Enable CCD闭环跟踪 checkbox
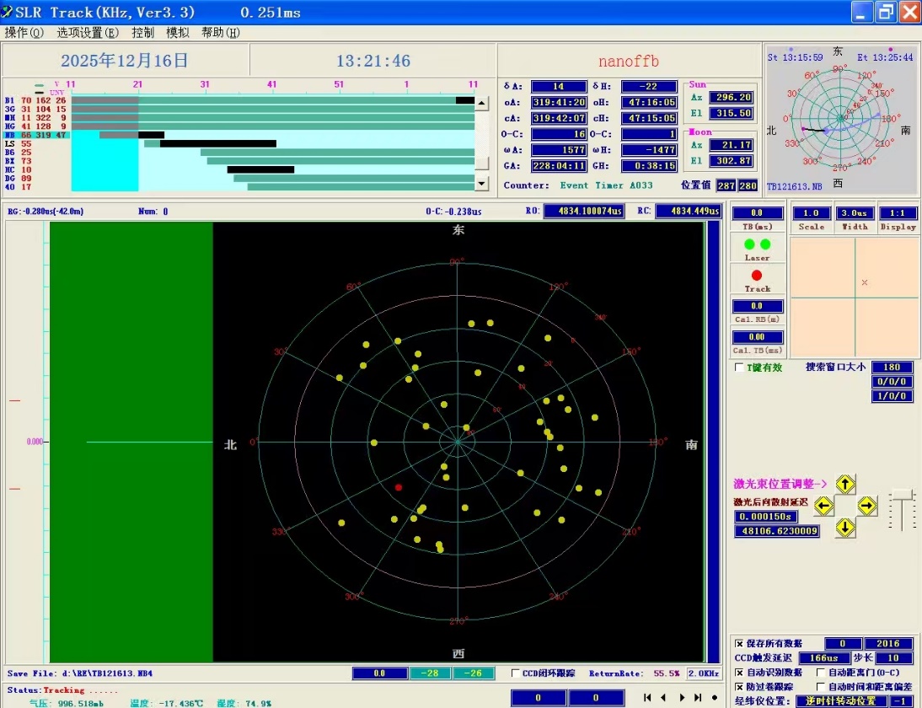Viewport: 922px width, 708px height. [517, 673]
